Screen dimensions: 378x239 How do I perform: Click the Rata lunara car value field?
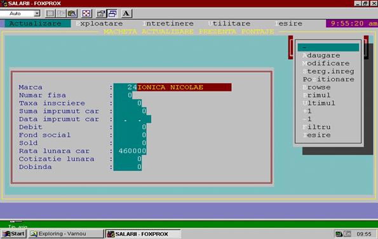[130, 151]
